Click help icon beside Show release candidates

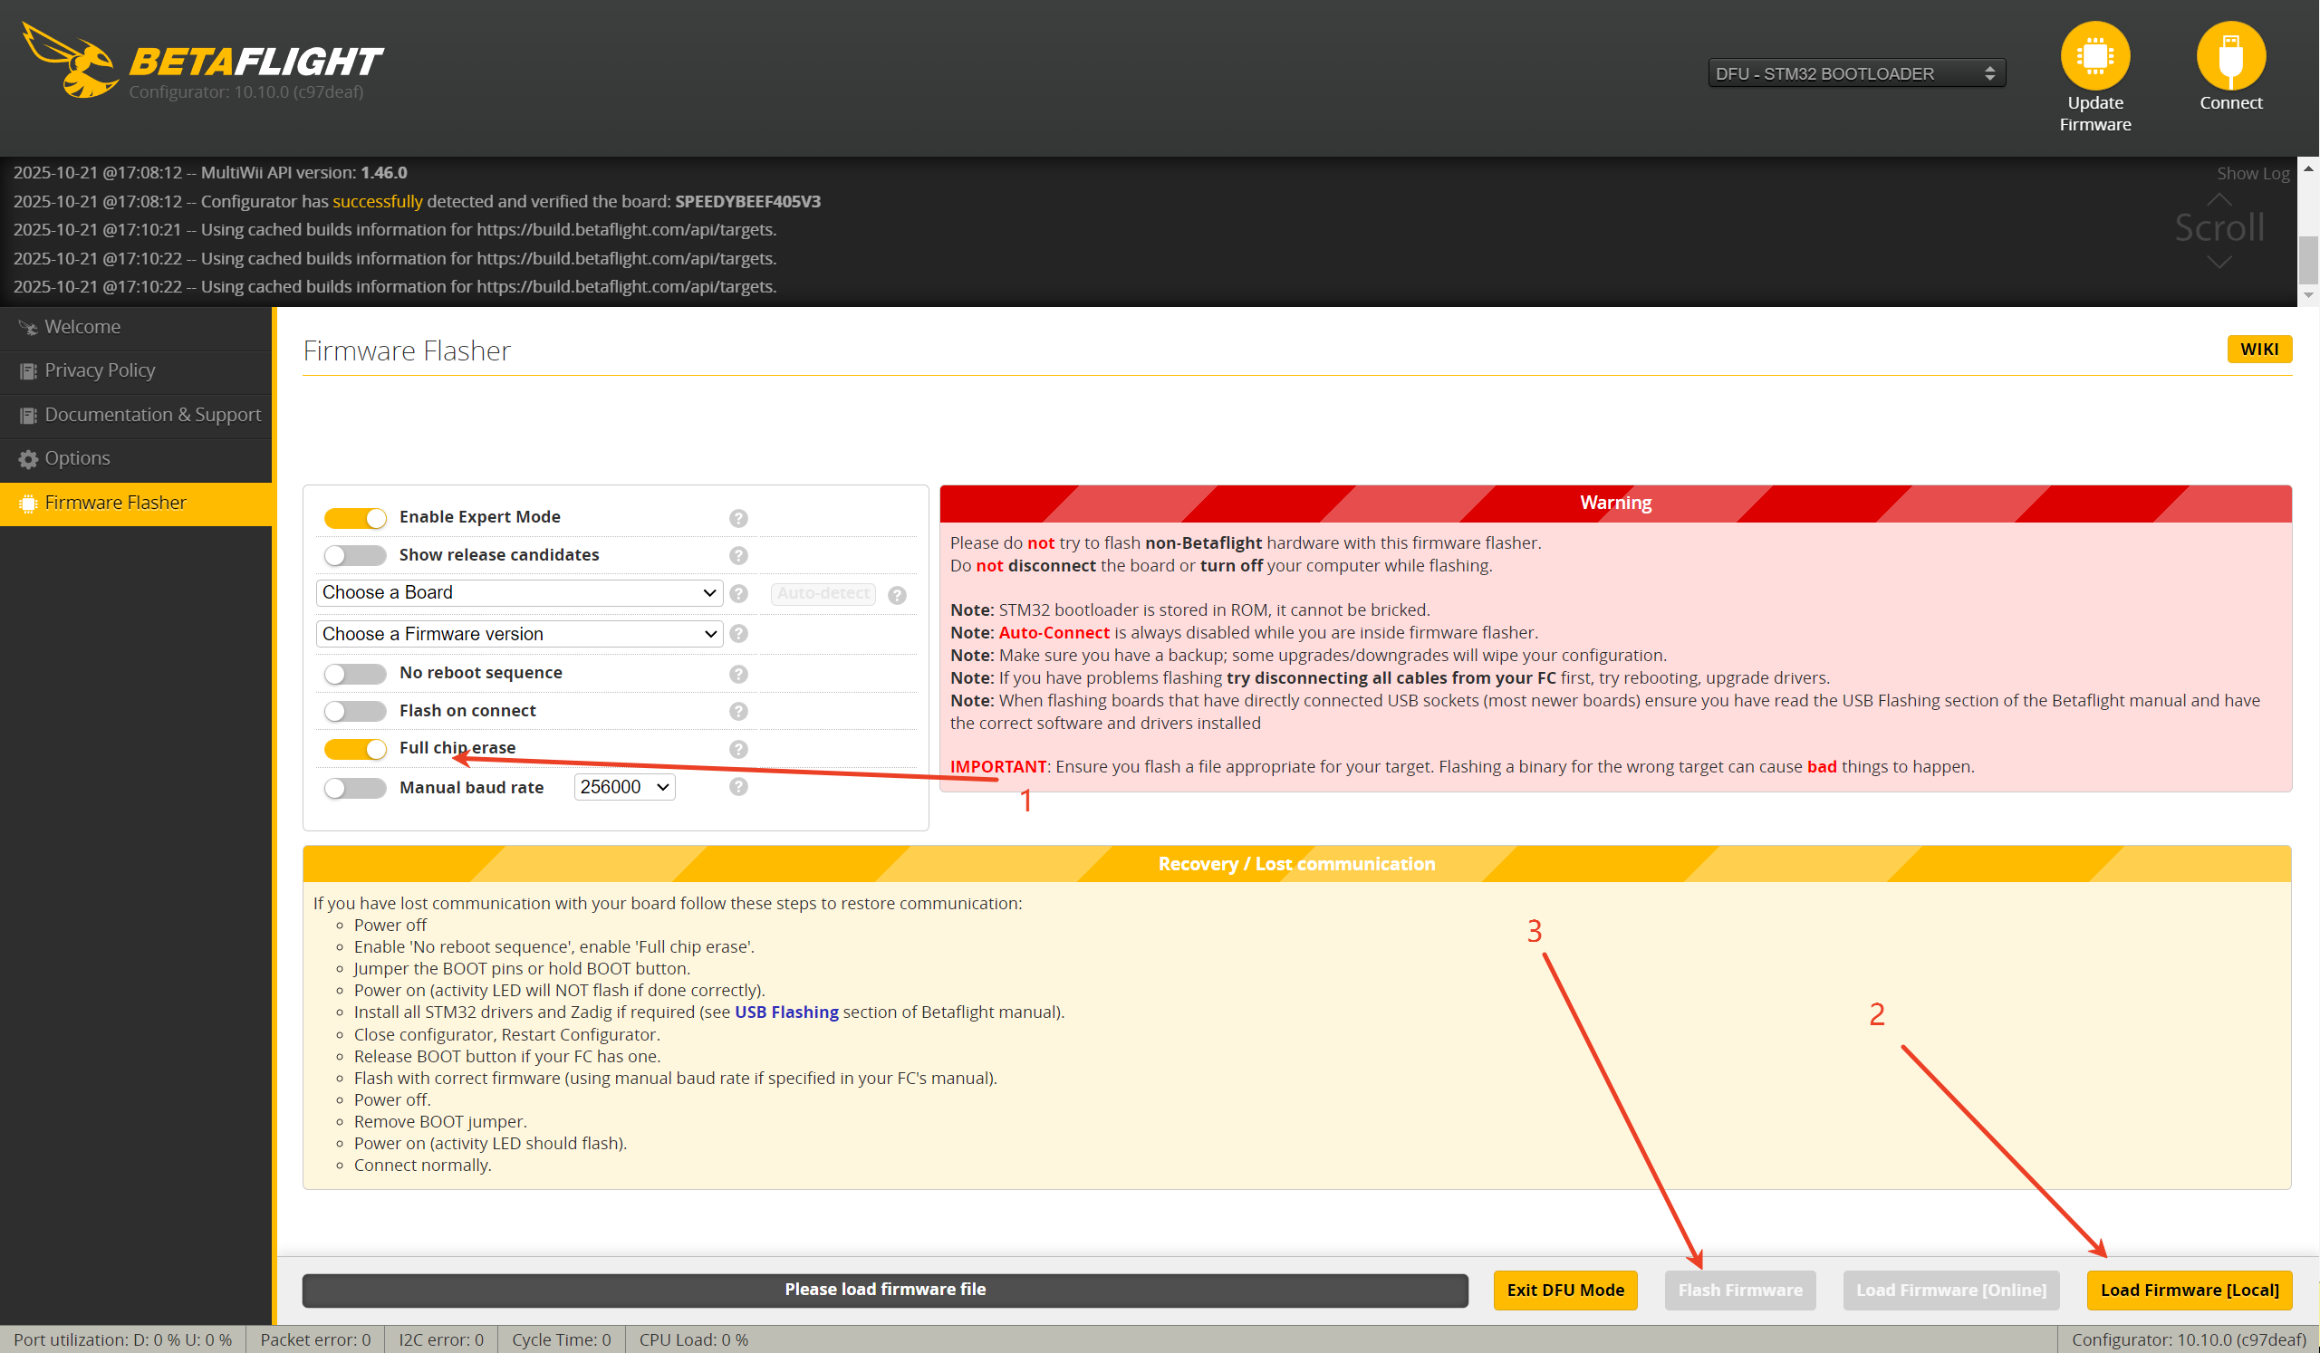(738, 556)
